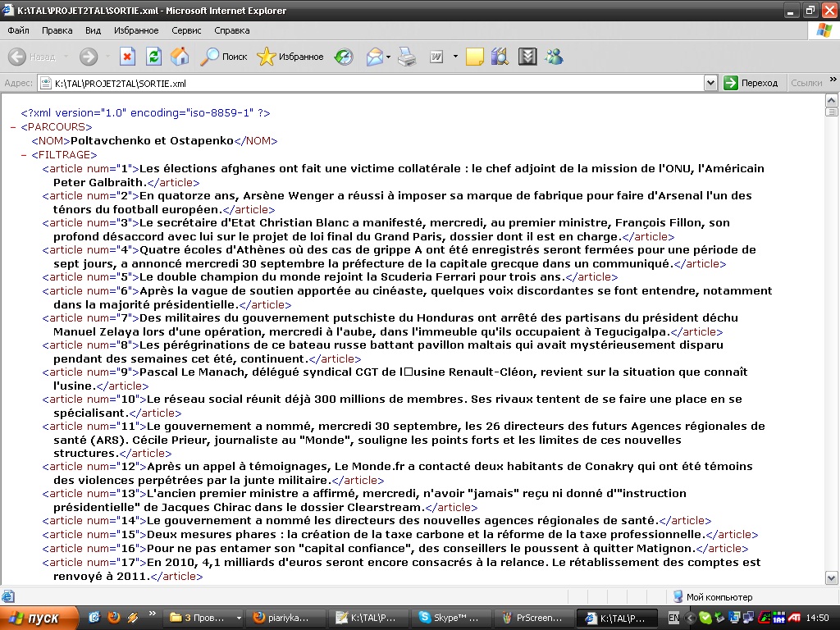Click the article 16 text about Matignon
Screen dimensions: 840x630
tap(421, 549)
